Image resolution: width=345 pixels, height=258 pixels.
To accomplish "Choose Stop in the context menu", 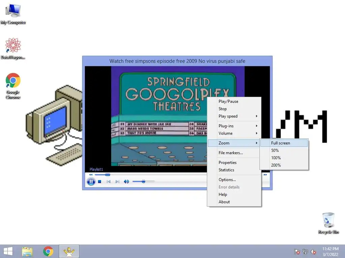I will pos(234,109).
